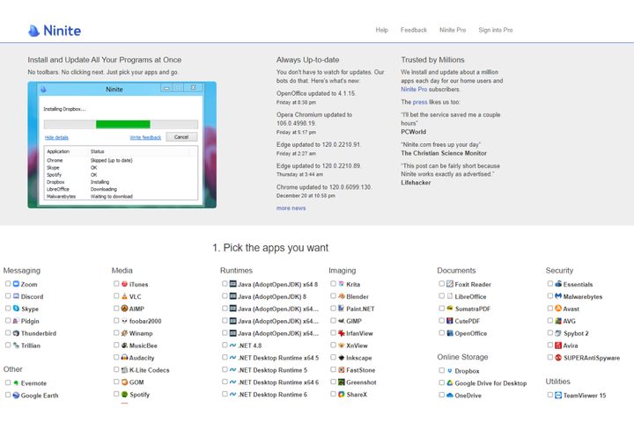Image resolution: width=634 pixels, height=422 pixels.
Task: Click the Skype icon in Messaging
Action: 16,309
